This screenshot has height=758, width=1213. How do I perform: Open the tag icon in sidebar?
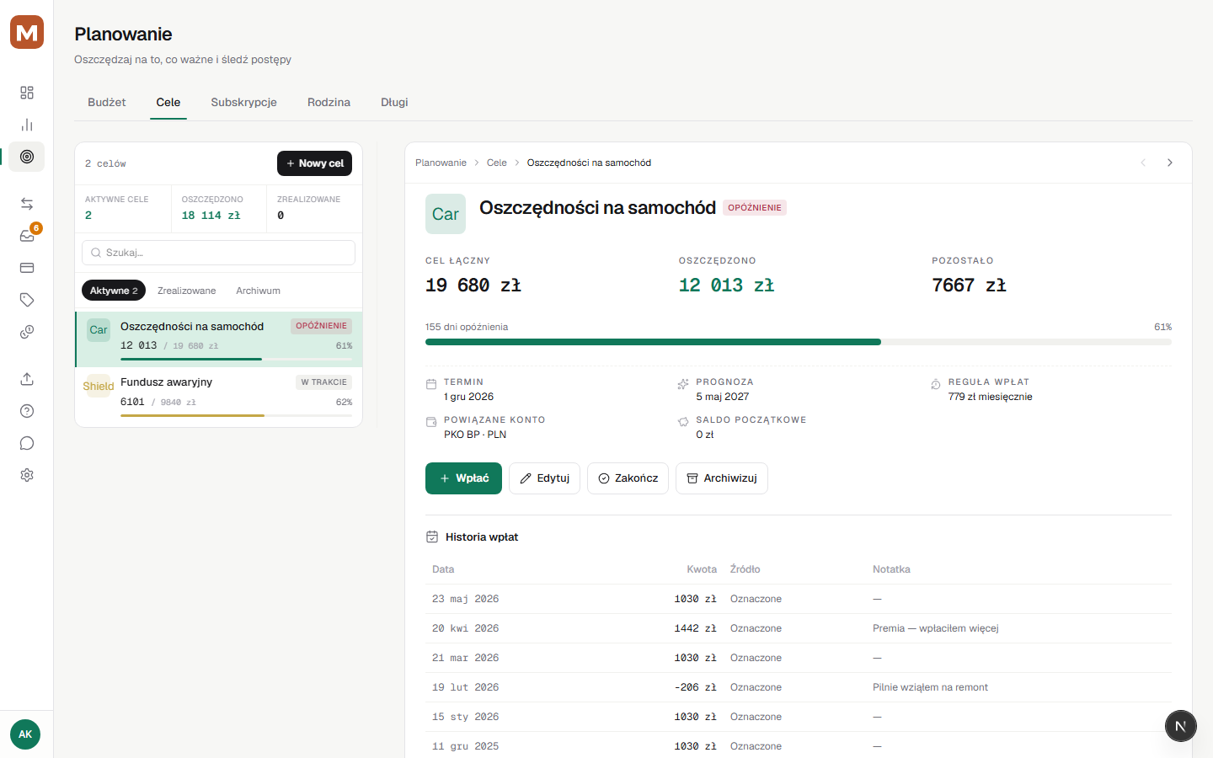(27, 300)
